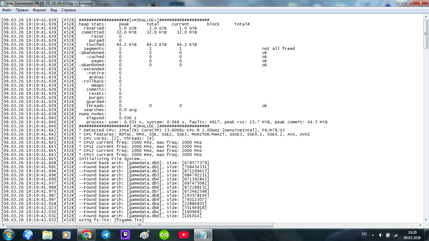Click the Notepad icon in the title bar
429x241 pixels.
coord(3,3)
